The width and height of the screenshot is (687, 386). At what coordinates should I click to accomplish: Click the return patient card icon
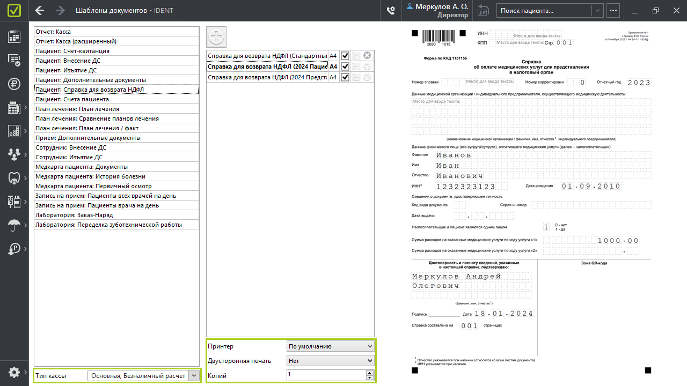coord(483,11)
